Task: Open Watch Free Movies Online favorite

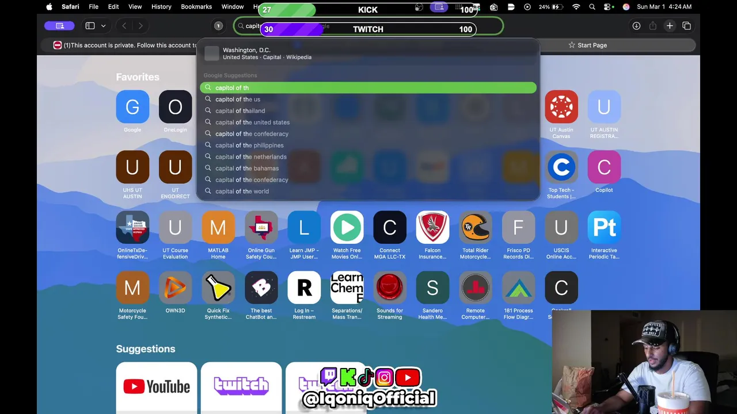Action: pos(347,228)
